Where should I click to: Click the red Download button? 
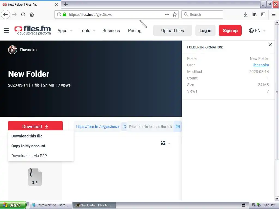(35, 126)
